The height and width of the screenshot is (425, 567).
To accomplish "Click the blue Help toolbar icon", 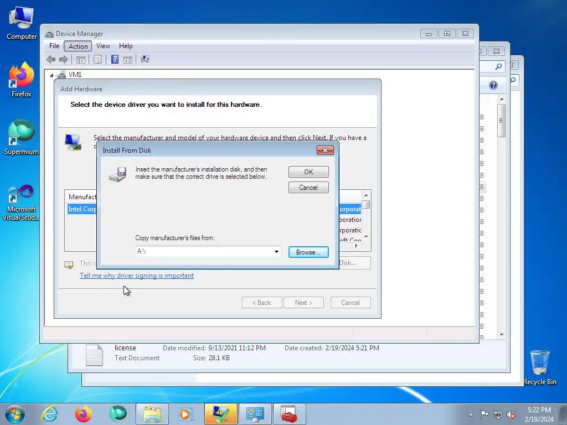I will pyautogui.click(x=115, y=59).
